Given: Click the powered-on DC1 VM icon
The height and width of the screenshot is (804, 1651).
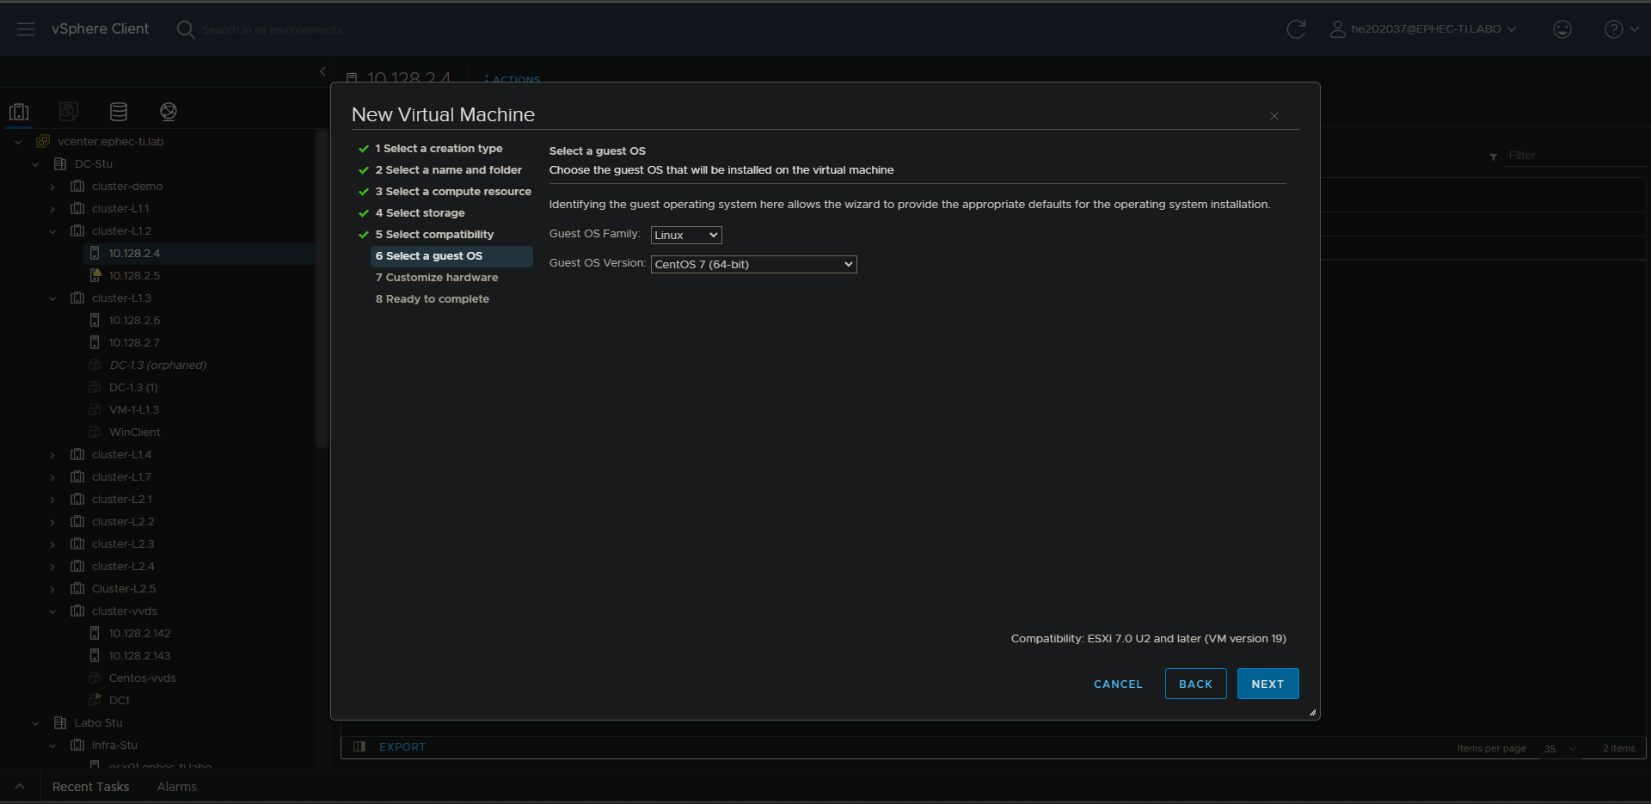Looking at the screenshot, I should pyautogui.click(x=95, y=700).
